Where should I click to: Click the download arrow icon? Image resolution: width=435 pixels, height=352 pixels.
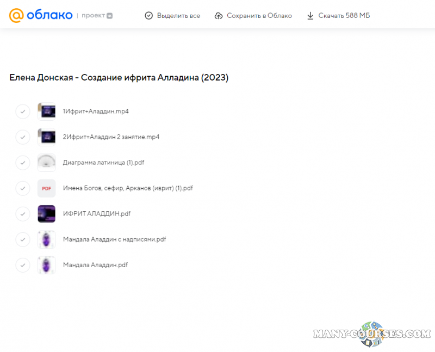pos(310,16)
